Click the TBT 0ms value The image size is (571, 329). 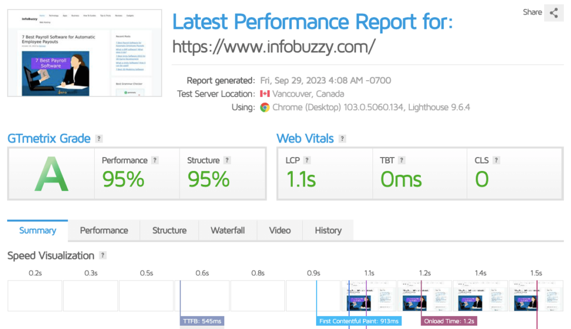click(x=401, y=179)
